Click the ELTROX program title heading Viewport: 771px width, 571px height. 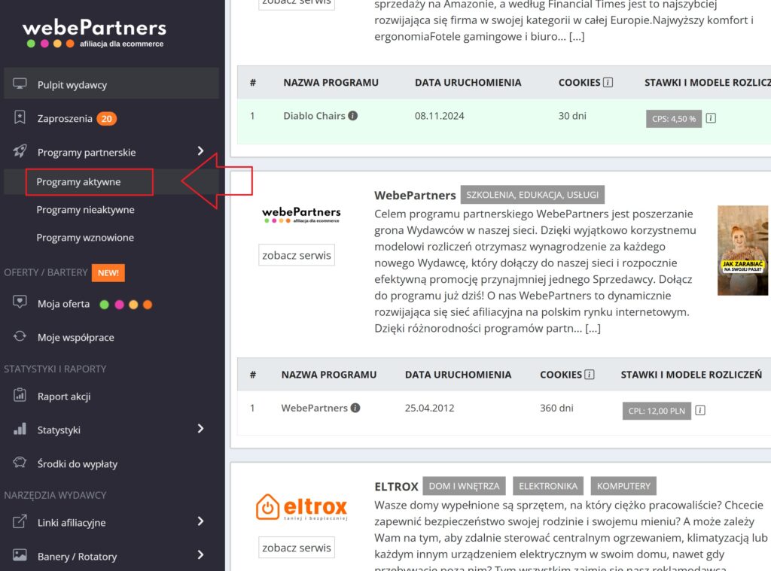click(396, 487)
